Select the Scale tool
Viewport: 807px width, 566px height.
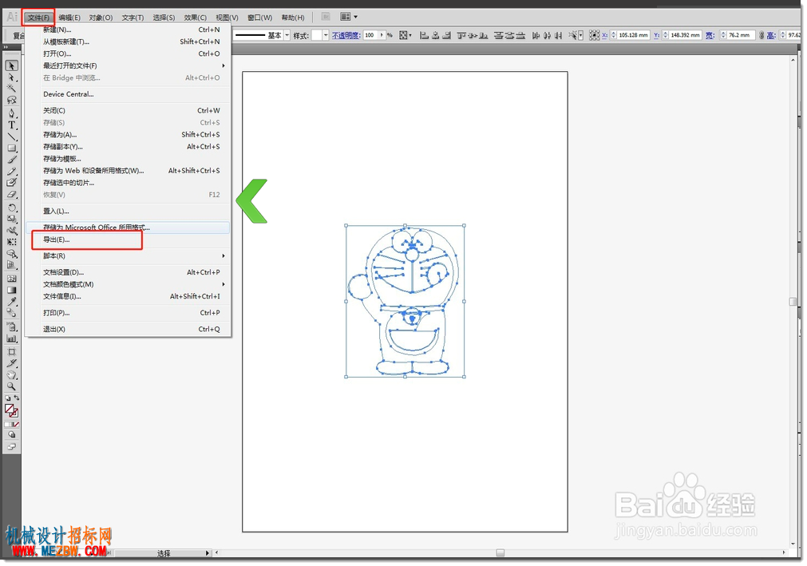coord(11,220)
